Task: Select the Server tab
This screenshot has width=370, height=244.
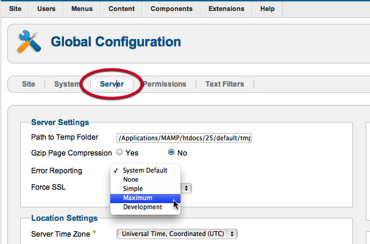Action: 112,84
